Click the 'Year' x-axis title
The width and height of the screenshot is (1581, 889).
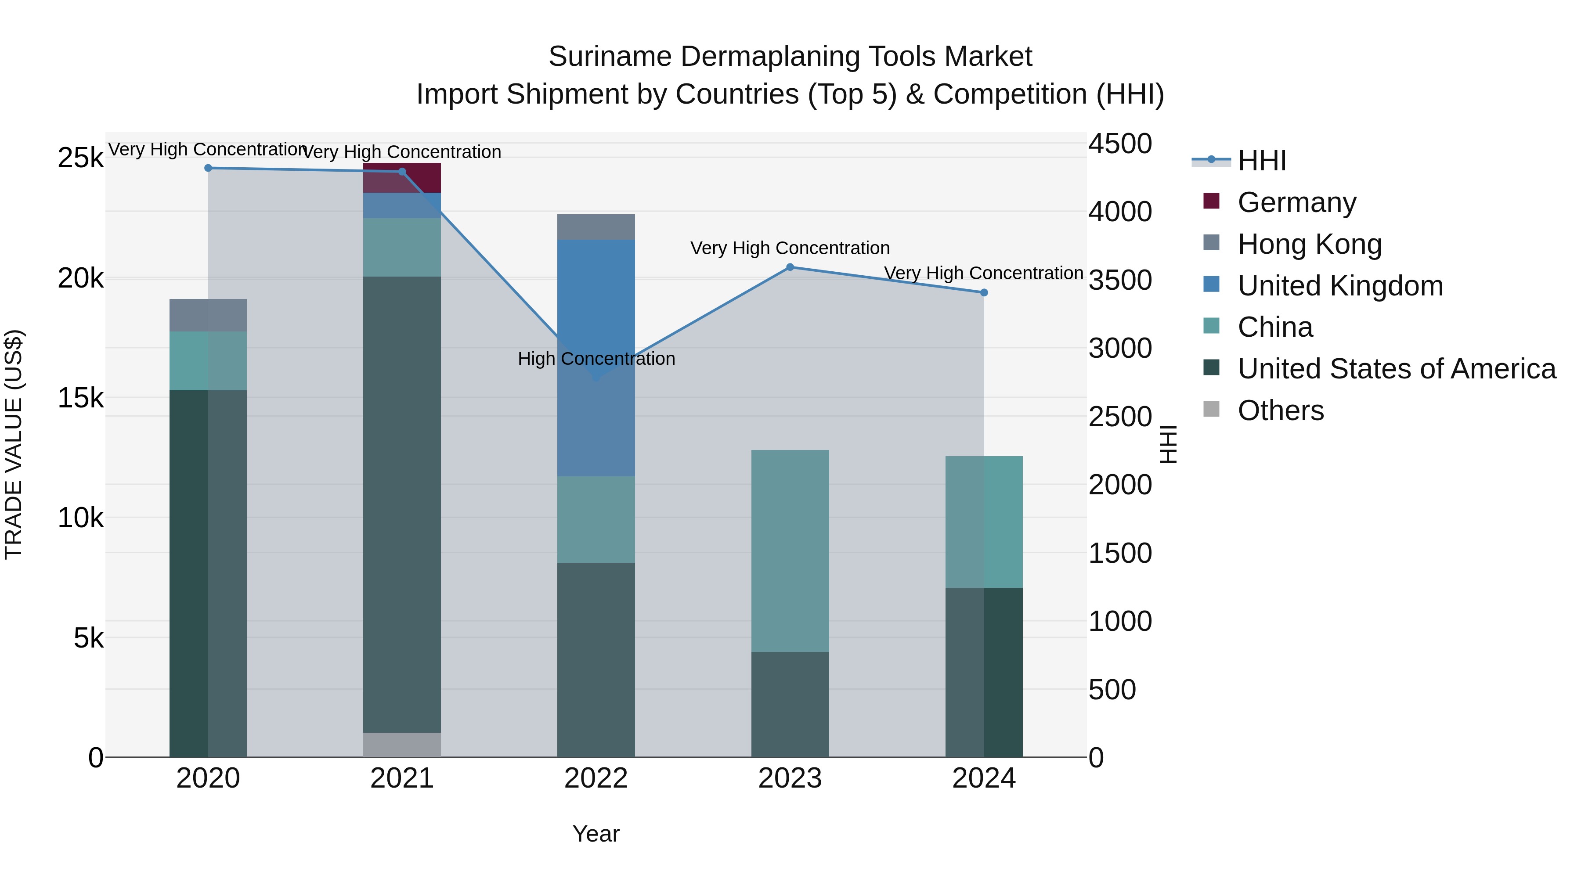[x=596, y=835]
